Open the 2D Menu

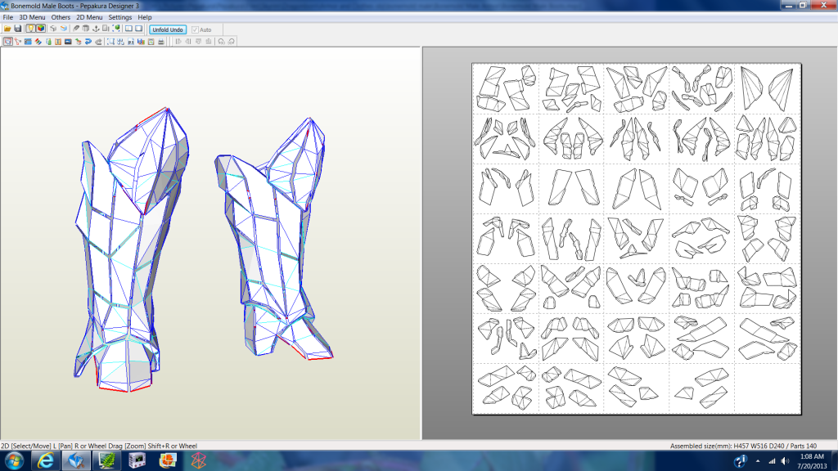point(89,17)
